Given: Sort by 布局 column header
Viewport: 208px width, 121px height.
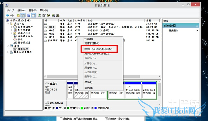Looking at the screenshot, I should (62, 20).
